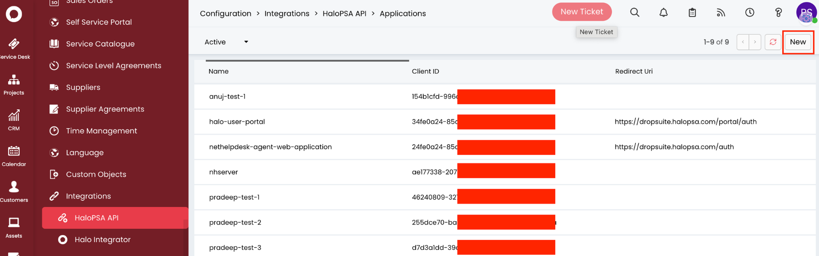
Task: Open the help question mark icon
Action: pos(778,13)
